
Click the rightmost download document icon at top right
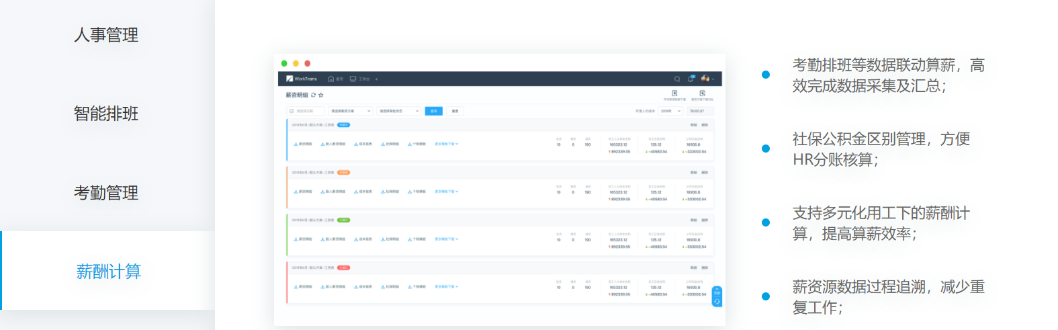point(703,93)
